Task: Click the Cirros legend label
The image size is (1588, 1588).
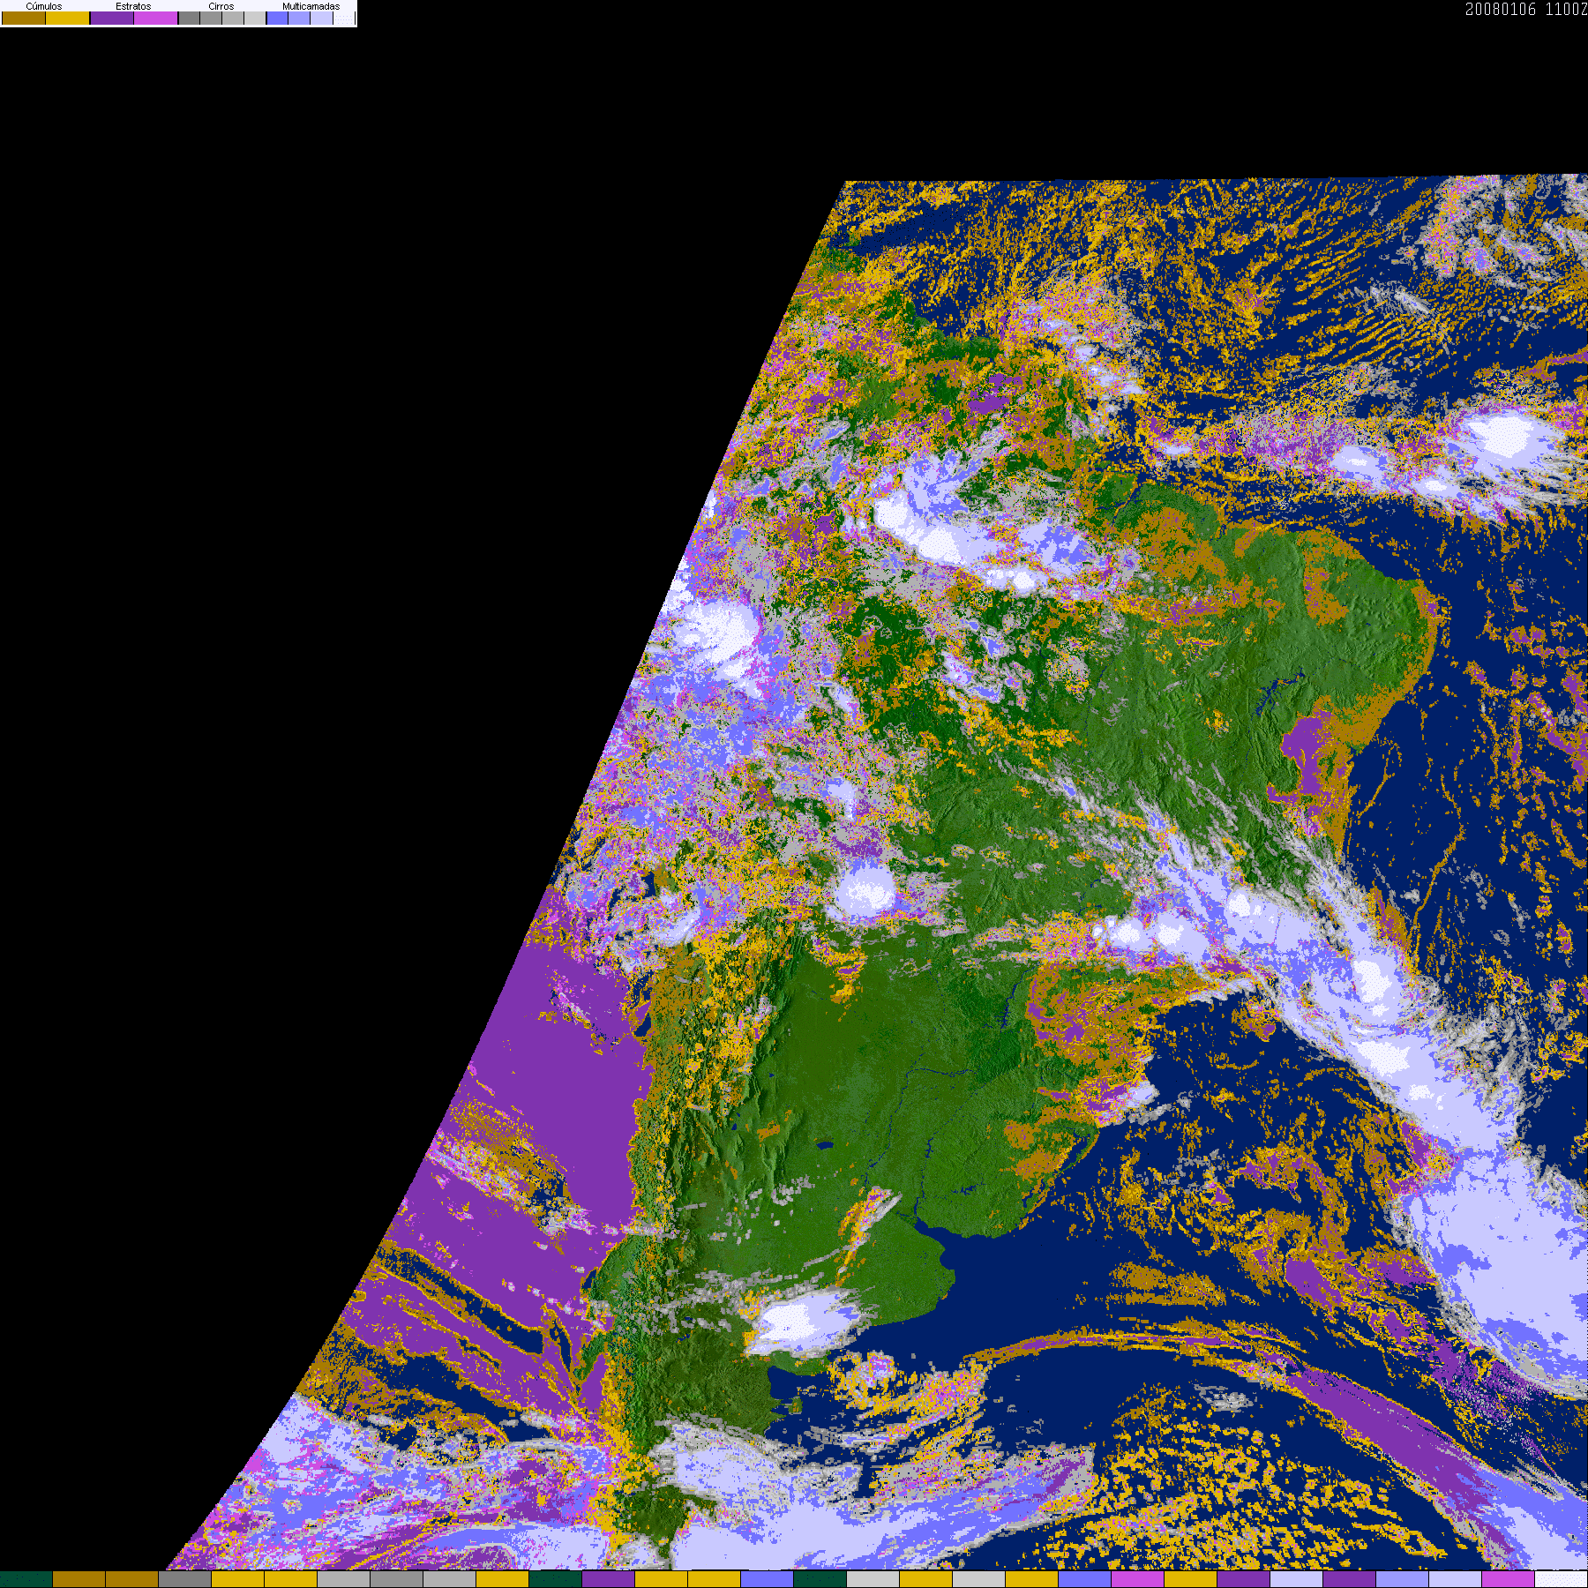Action: (x=221, y=6)
